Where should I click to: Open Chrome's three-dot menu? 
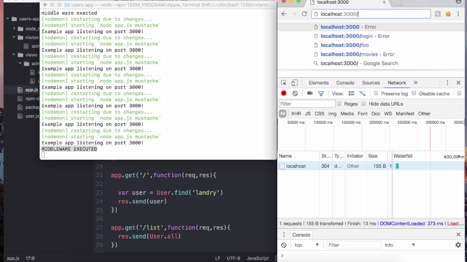tap(458, 14)
